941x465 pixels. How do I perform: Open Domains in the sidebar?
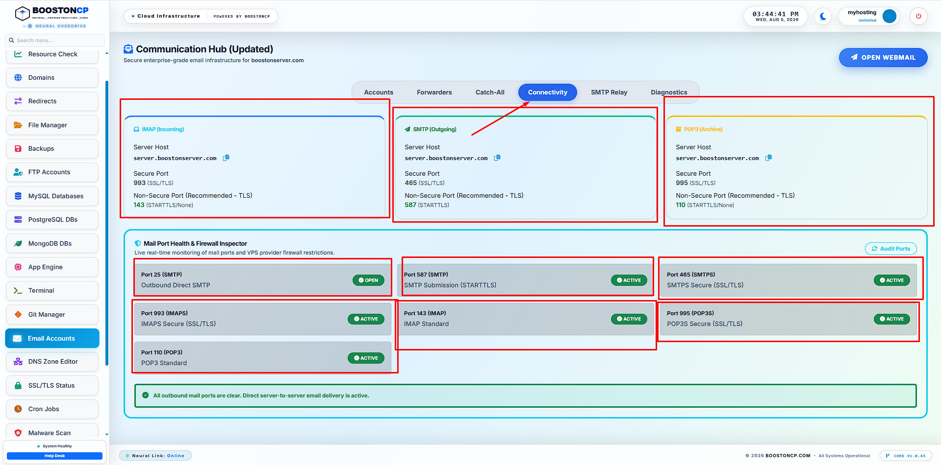52,77
